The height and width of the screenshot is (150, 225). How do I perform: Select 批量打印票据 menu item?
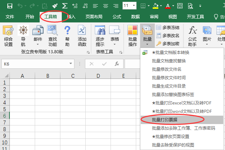[x=182, y=120]
